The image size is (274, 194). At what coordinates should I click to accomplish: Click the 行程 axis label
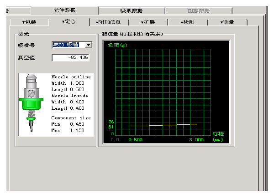point(218,134)
